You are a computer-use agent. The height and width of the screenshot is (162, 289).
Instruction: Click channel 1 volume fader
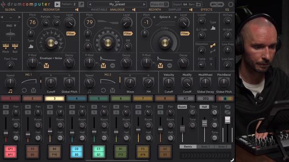6,133
